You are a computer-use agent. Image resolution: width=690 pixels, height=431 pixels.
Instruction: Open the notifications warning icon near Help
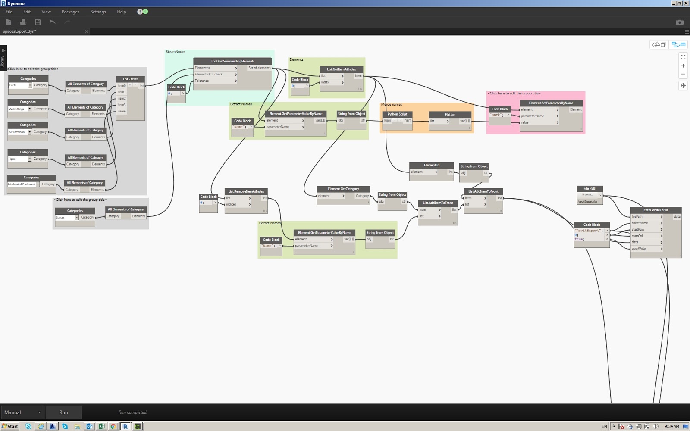pos(141,12)
